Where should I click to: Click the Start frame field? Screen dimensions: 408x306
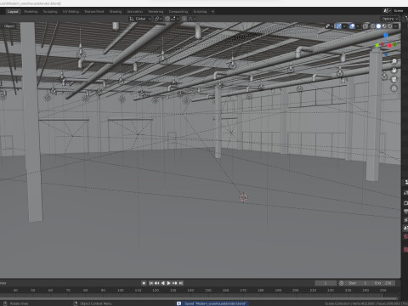358,283
